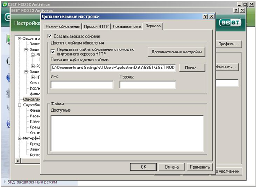Open the Прокси HTTP tab

pyautogui.click(x=96, y=26)
